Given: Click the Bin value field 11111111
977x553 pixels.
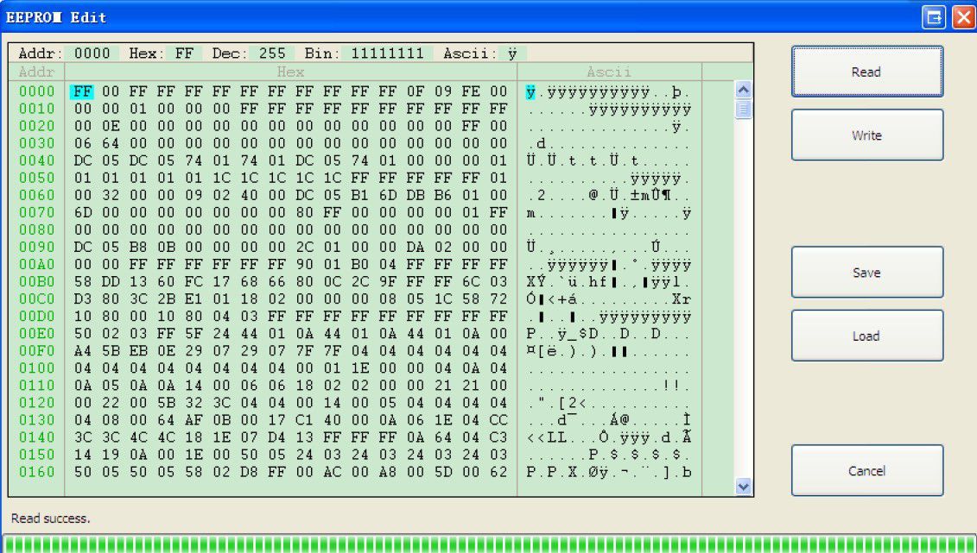Looking at the screenshot, I should pyautogui.click(x=387, y=53).
